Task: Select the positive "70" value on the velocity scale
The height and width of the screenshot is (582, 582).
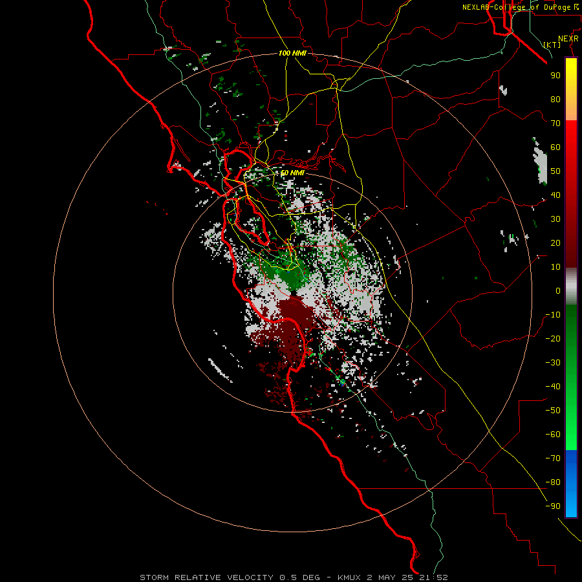Action: (555, 124)
